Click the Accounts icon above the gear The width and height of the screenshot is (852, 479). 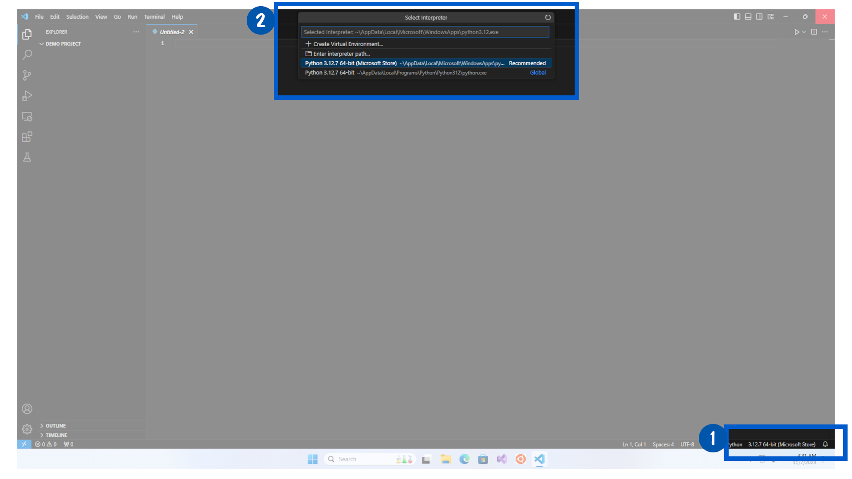click(27, 408)
